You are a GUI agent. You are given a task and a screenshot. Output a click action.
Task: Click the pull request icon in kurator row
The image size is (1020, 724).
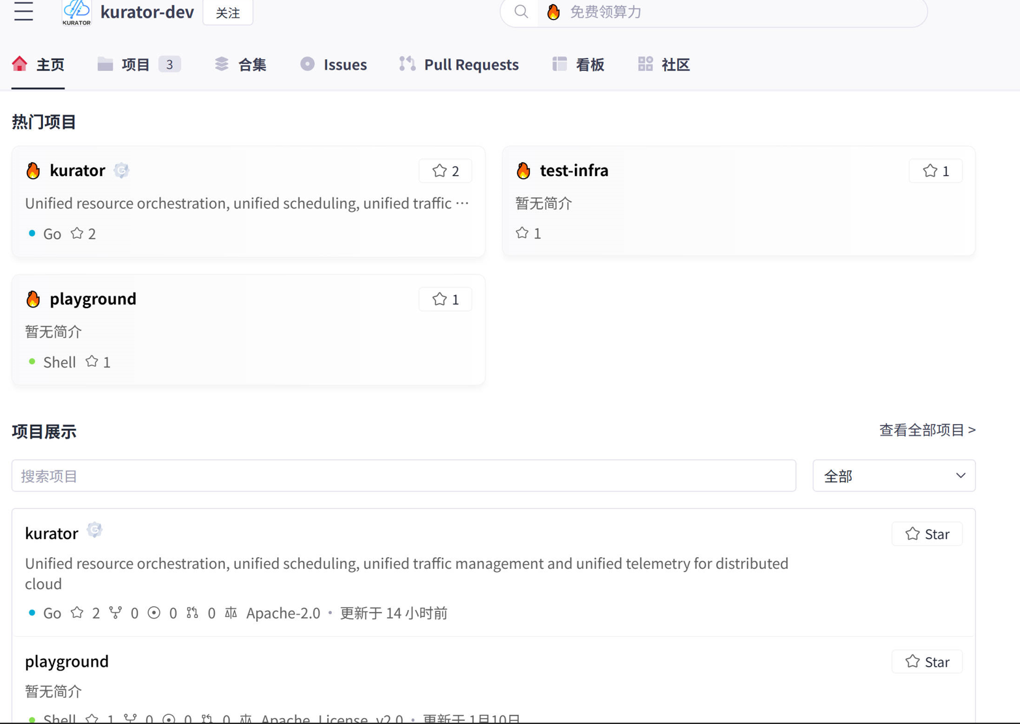[x=192, y=613]
